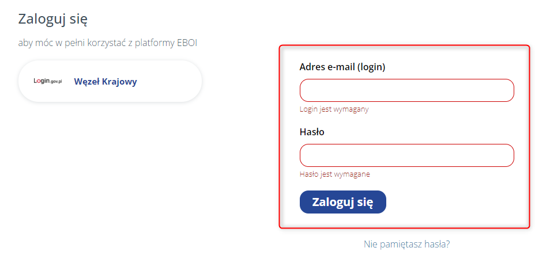Click the subtitle about platformy EBOI
Screen dimensions: 535x263
click(x=108, y=43)
